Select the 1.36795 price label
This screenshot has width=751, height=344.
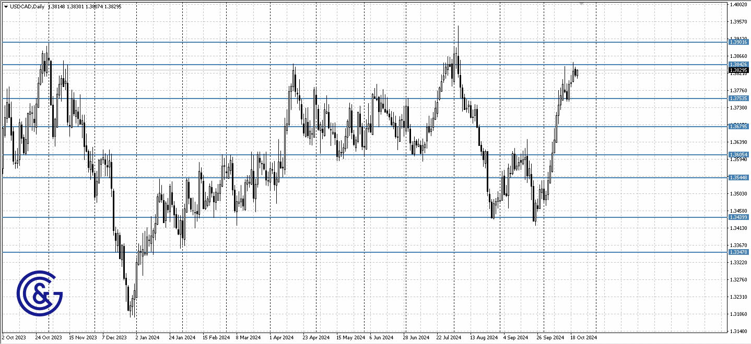(x=738, y=126)
